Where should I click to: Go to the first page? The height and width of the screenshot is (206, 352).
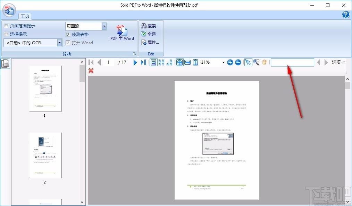click(91, 62)
